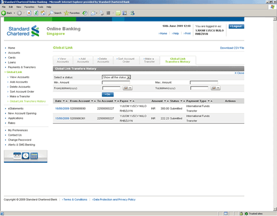Open the Forward button dropdown arrow

point(24,13)
